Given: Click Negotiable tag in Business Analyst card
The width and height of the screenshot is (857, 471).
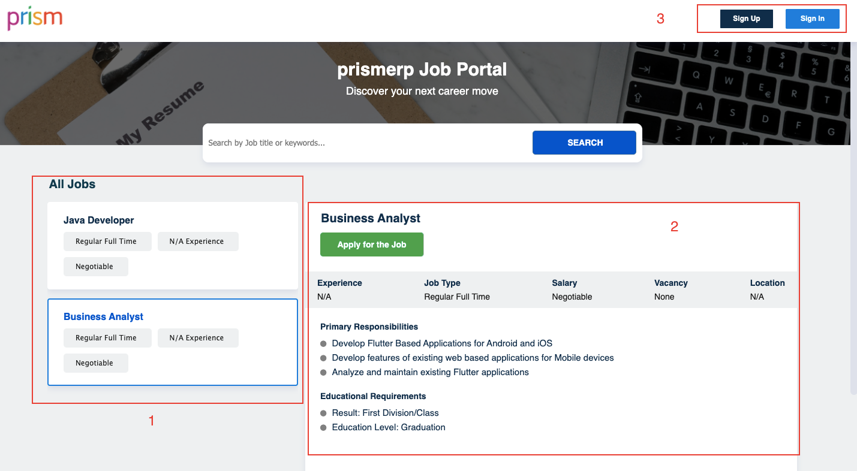Looking at the screenshot, I should 95,363.
